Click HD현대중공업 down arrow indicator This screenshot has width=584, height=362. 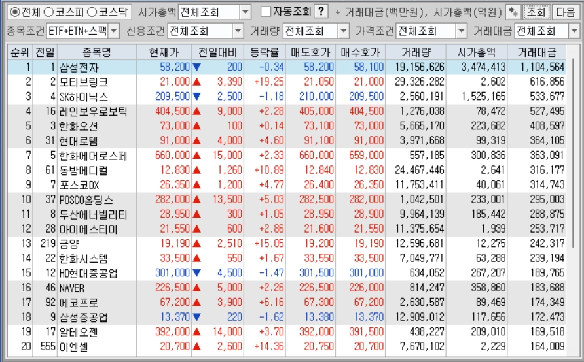tap(196, 272)
